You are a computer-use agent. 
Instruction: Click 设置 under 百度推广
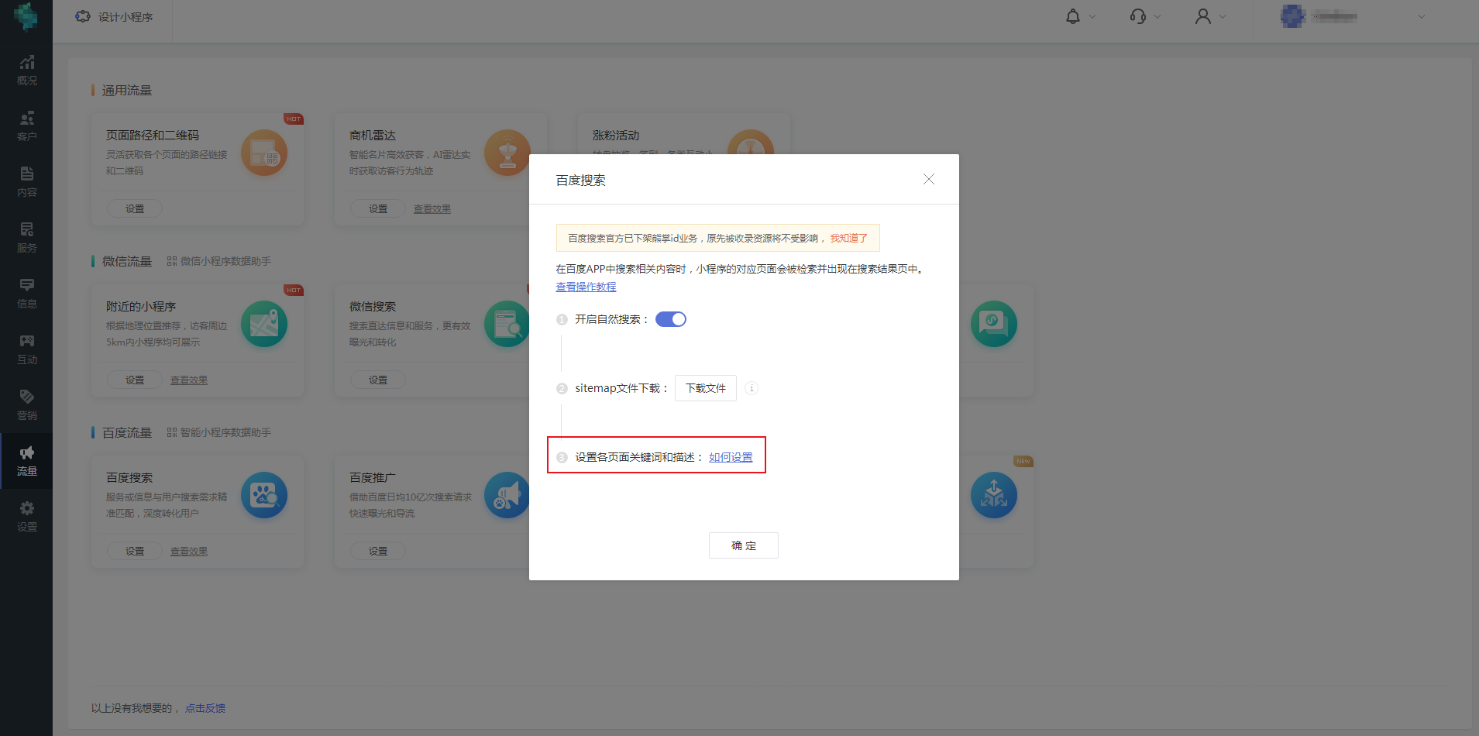tap(378, 551)
